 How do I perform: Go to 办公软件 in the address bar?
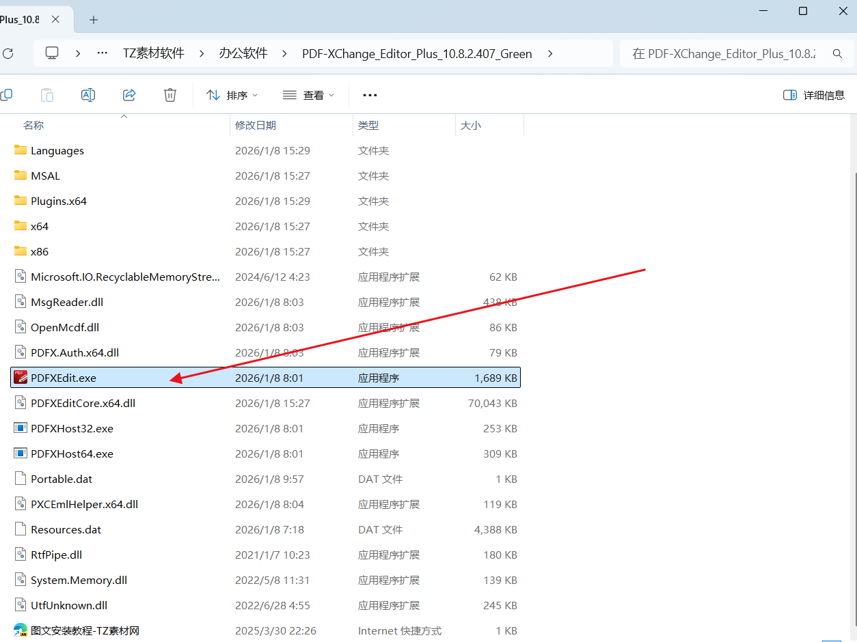tap(243, 53)
